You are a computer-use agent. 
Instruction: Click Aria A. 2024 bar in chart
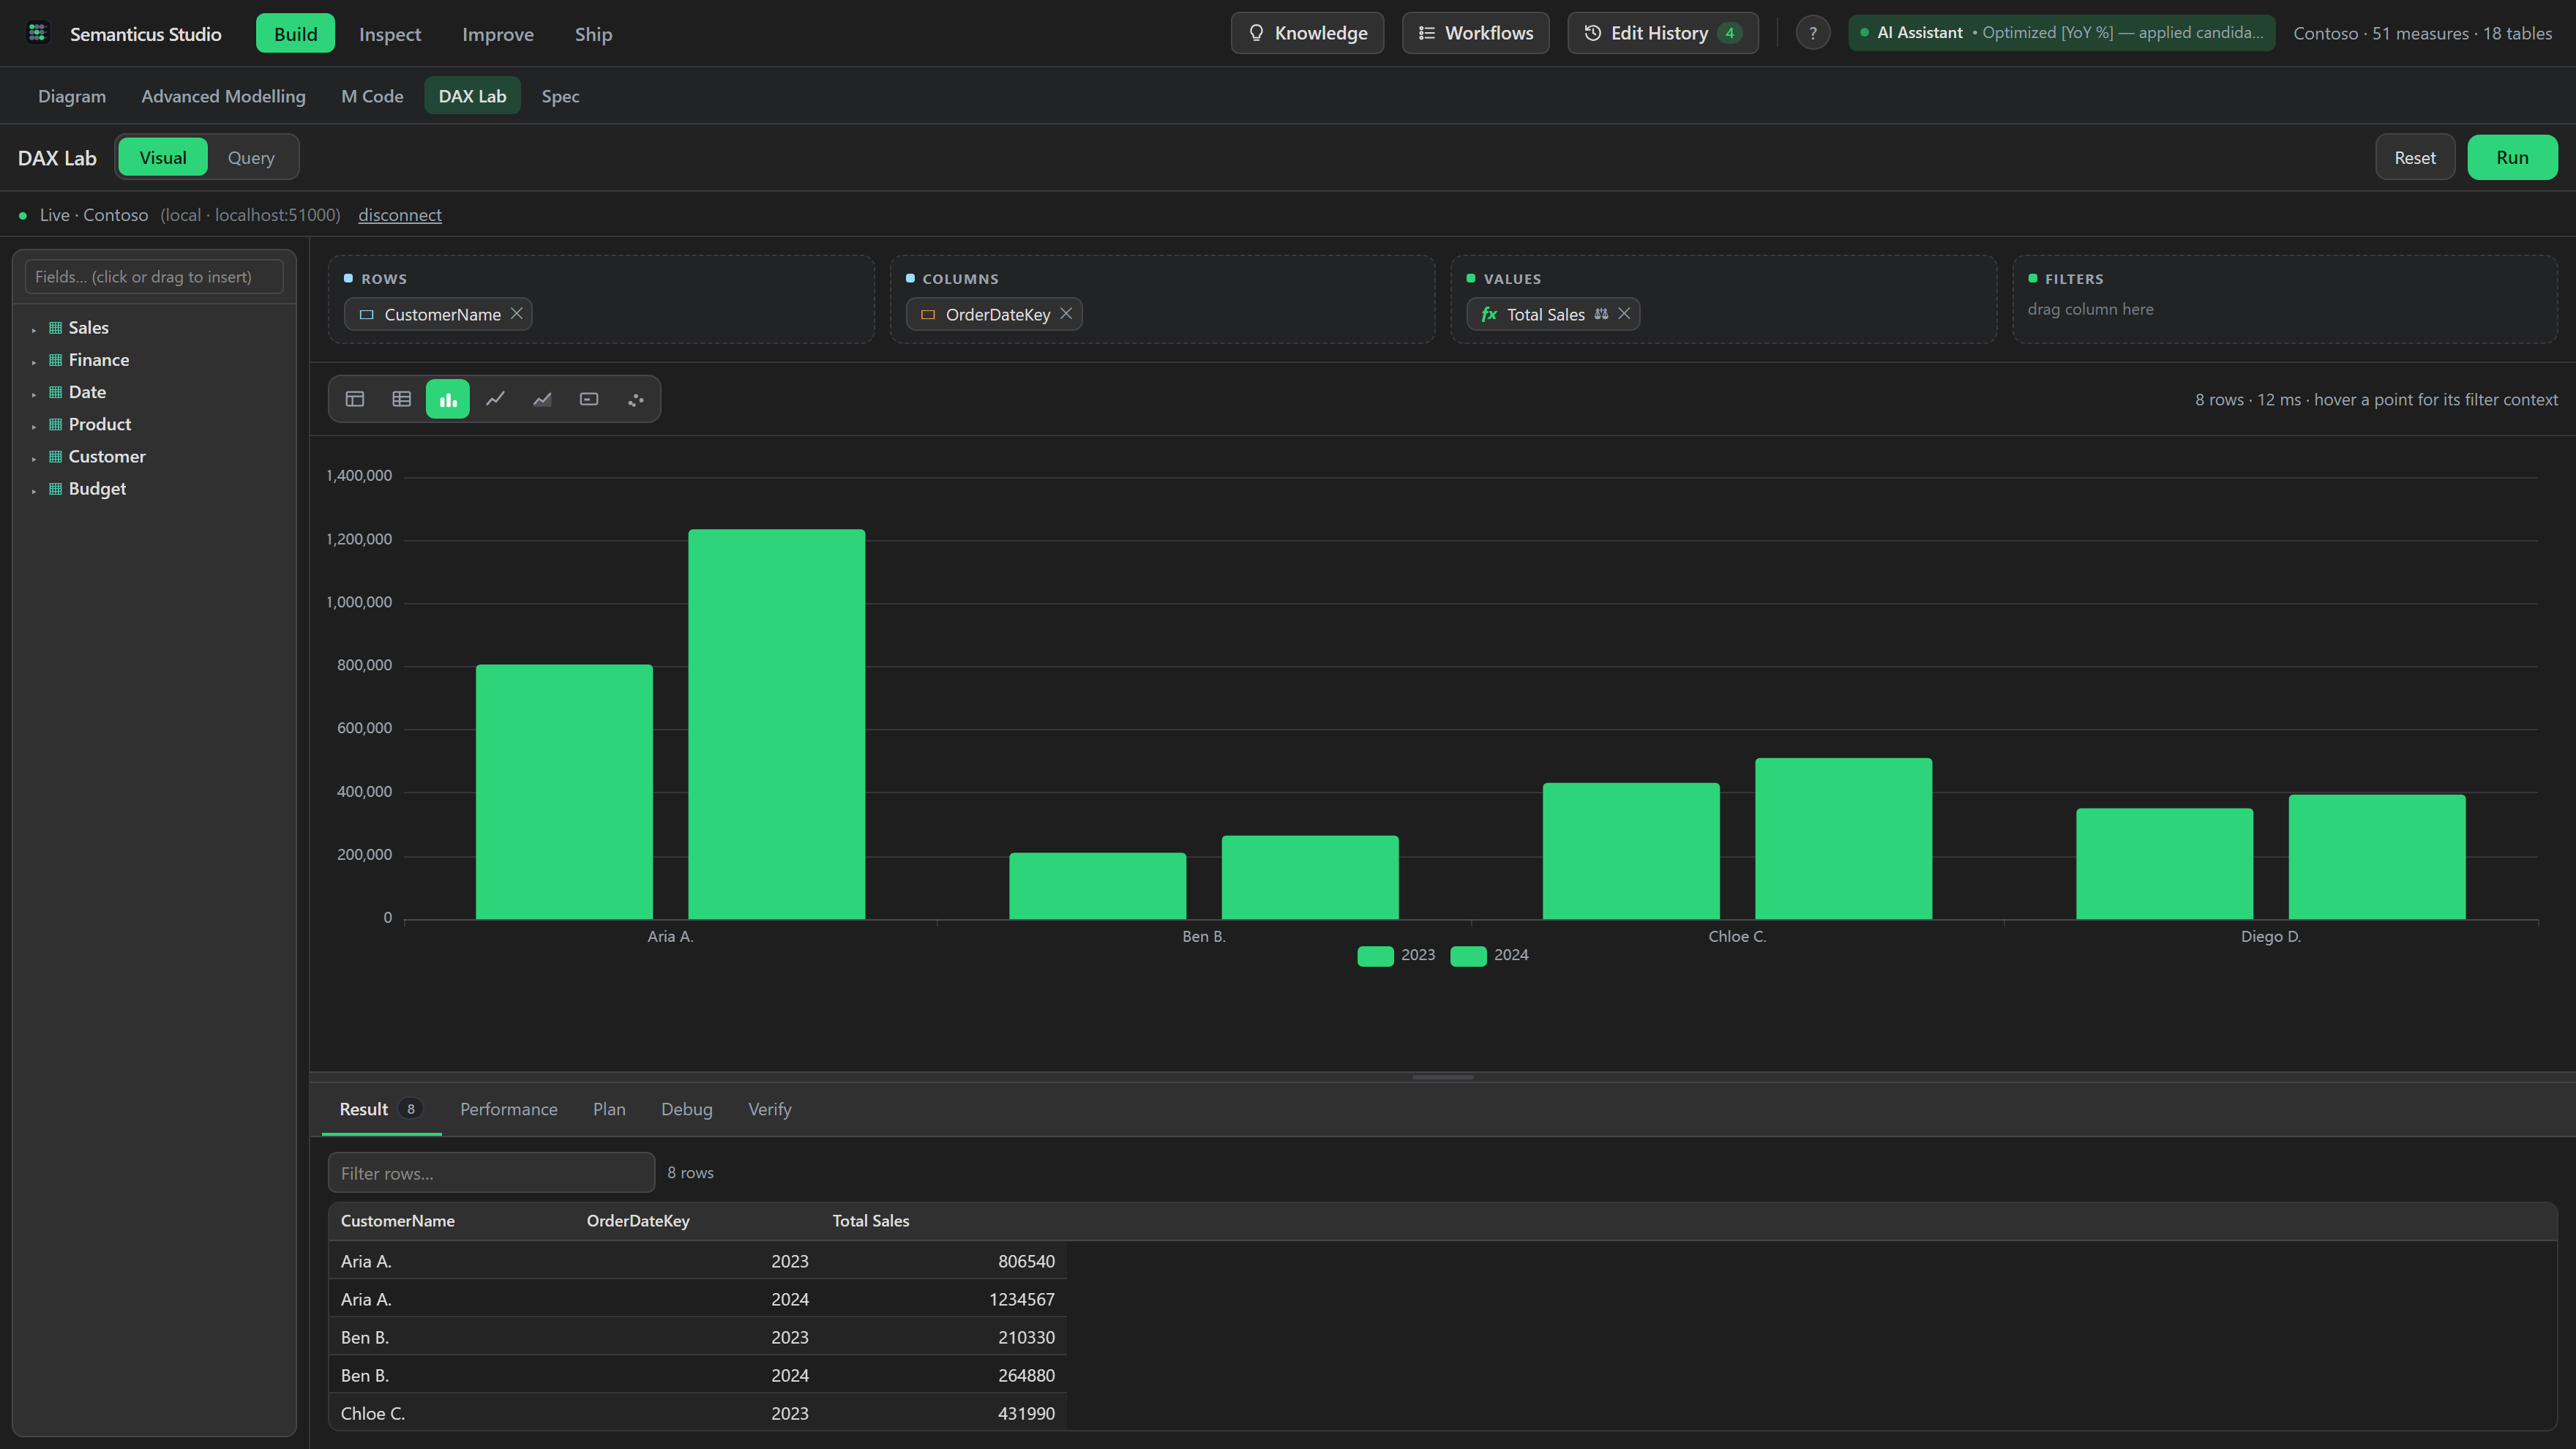[776, 724]
